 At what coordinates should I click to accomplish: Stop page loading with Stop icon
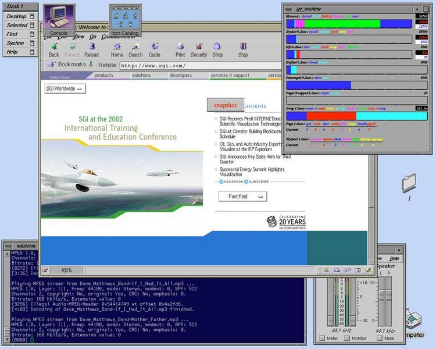point(243,47)
